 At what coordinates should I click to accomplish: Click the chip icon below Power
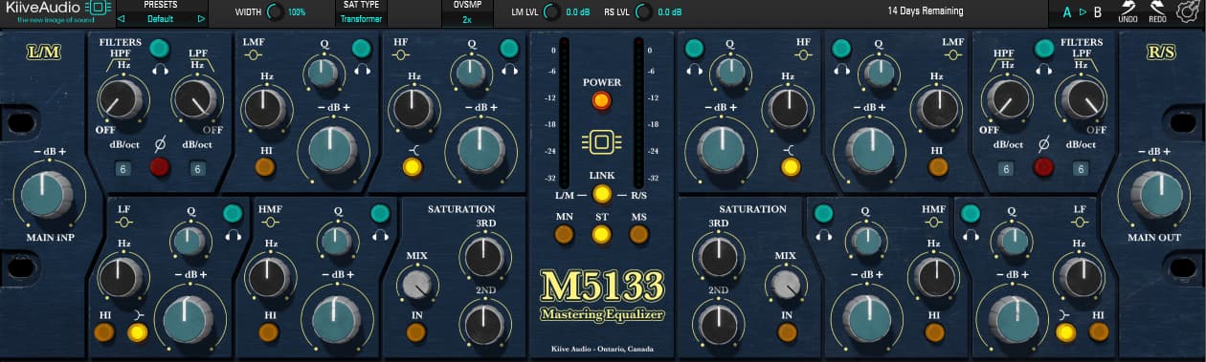click(601, 142)
